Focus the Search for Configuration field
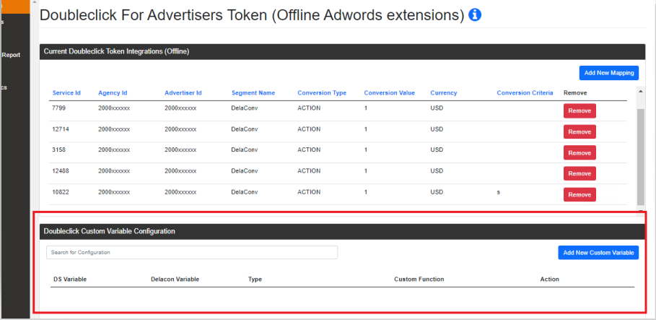 pyautogui.click(x=192, y=253)
